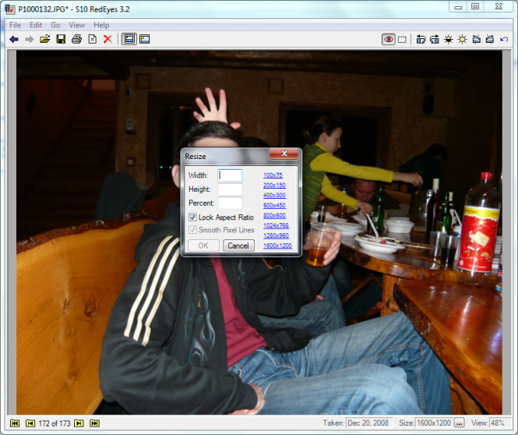Image resolution: width=518 pixels, height=435 pixels.
Task: Toggle the fit-to-window view mode icon
Action: (129, 39)
